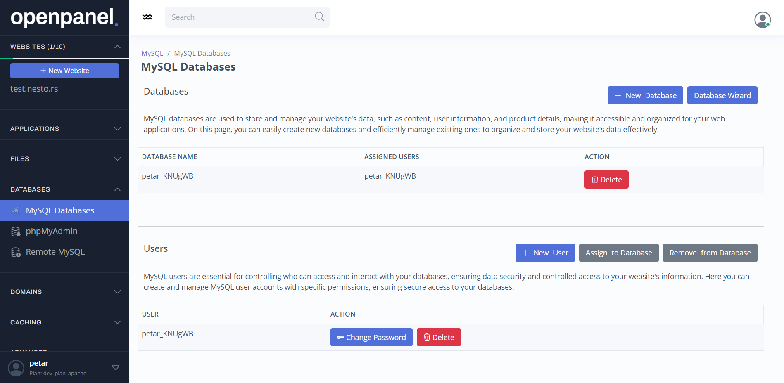Launch the Database Wizard
Viewport: 784px width, 383px height.
pyautogui.click(x=722, y=95)
